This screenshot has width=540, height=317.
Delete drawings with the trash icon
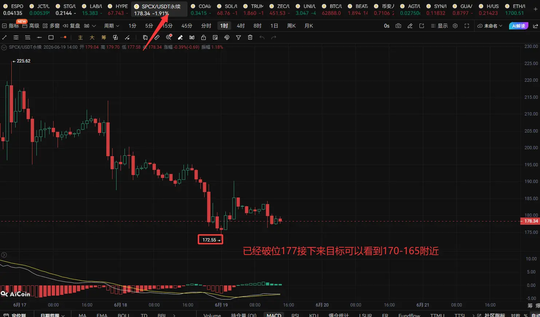coord(250,37)
